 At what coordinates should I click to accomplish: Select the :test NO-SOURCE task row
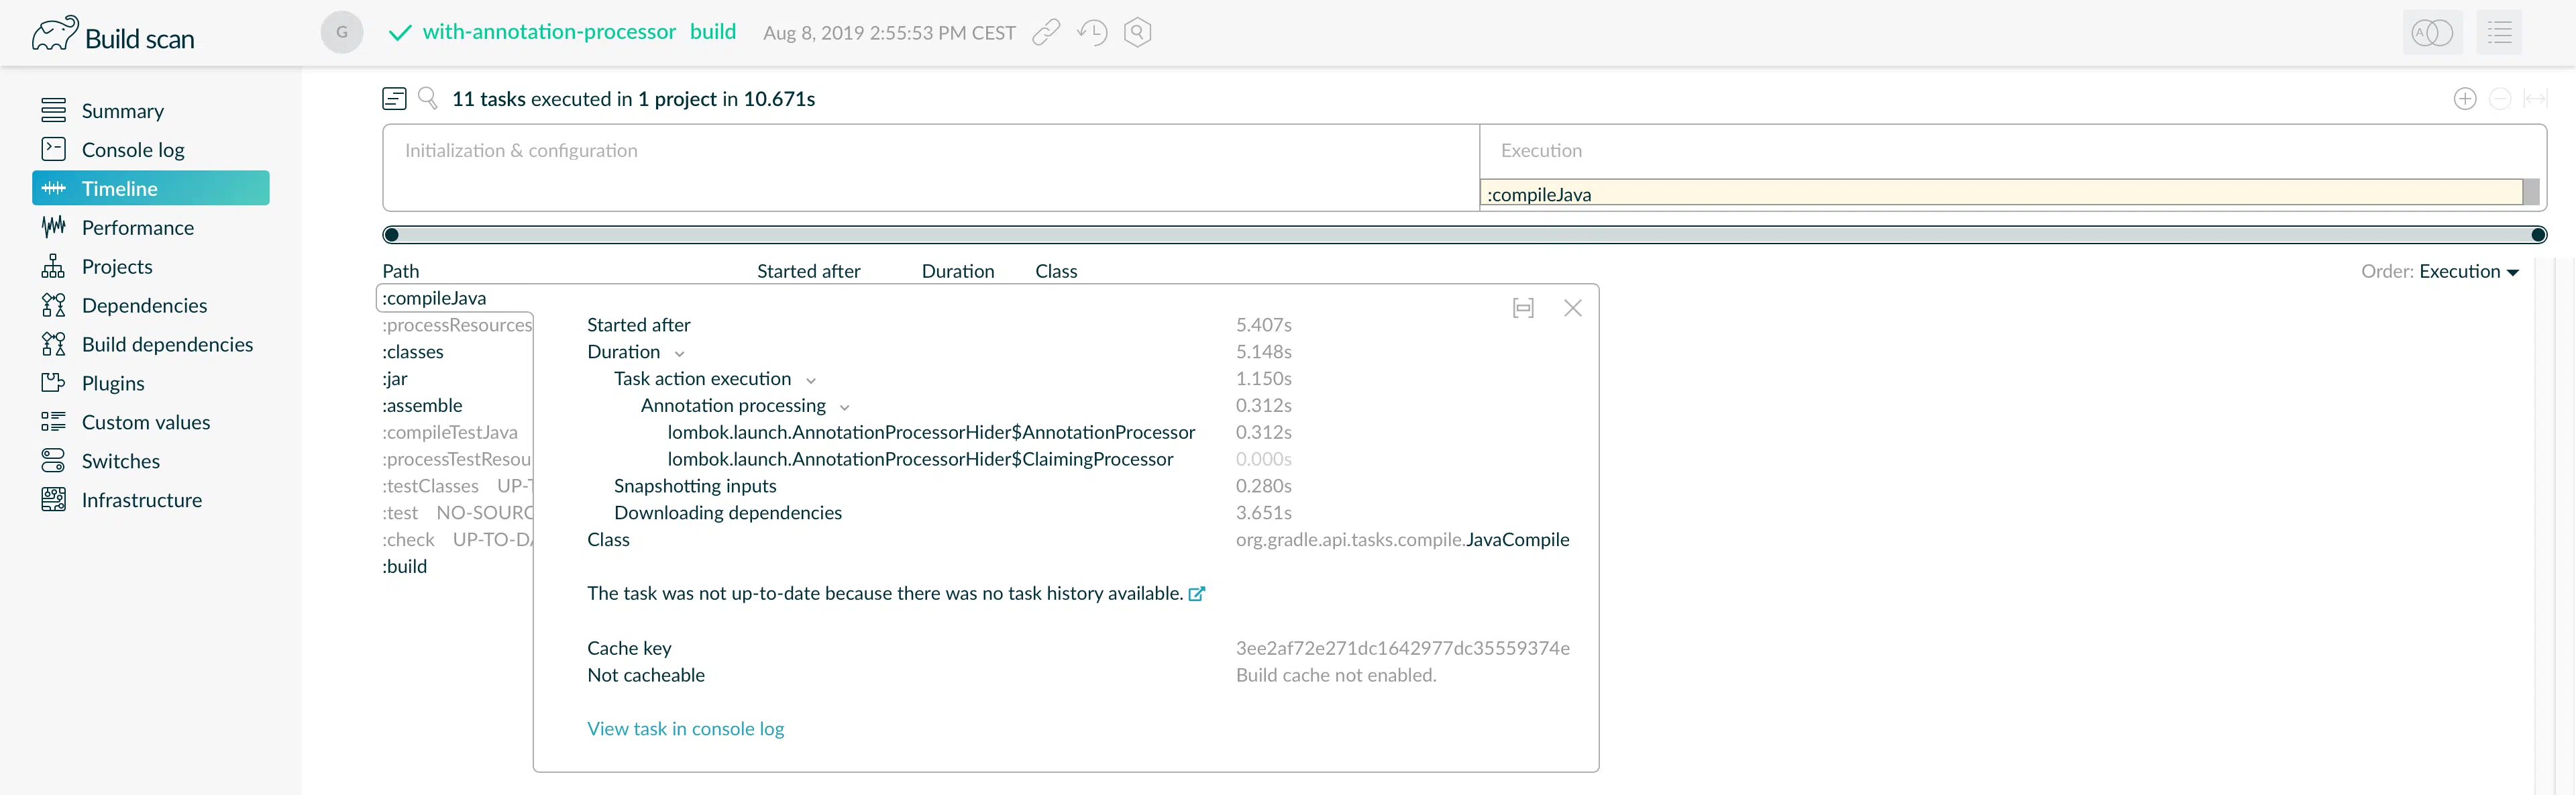point(457,513)
